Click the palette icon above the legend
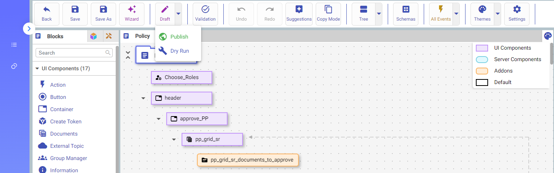The width and height of the screenshot is (554, 173). pos(548,36)
